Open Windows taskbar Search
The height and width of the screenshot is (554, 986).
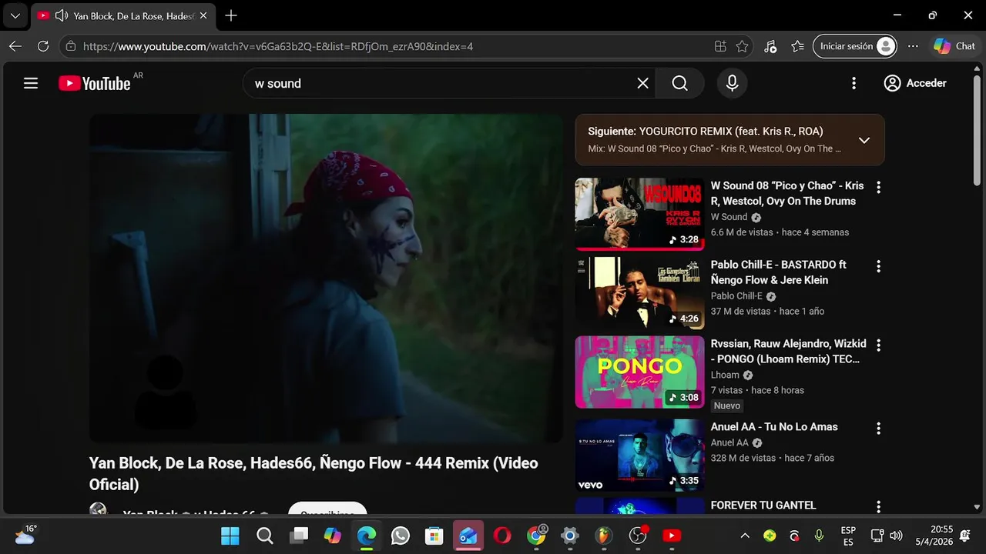[264, 536]
